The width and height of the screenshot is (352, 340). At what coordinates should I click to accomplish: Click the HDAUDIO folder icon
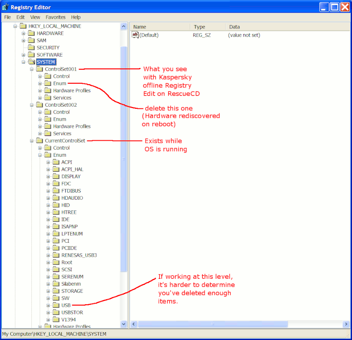pos(56,198)
